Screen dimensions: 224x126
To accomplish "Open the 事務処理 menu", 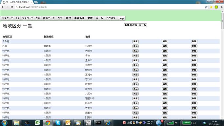I will point(79,18).
